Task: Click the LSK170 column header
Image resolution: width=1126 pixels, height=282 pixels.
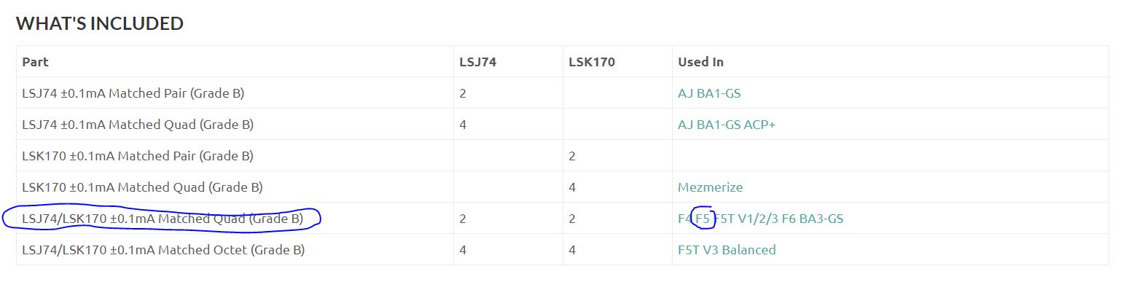Action: 591,62
